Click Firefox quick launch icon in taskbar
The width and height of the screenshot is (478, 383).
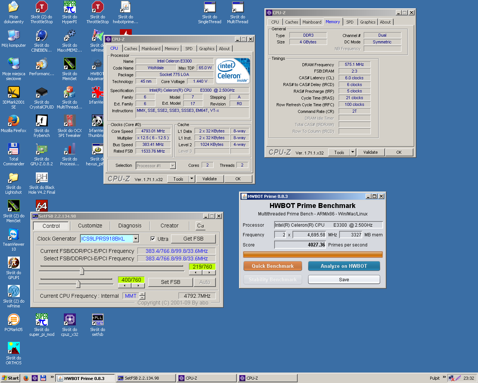[26, 378]
